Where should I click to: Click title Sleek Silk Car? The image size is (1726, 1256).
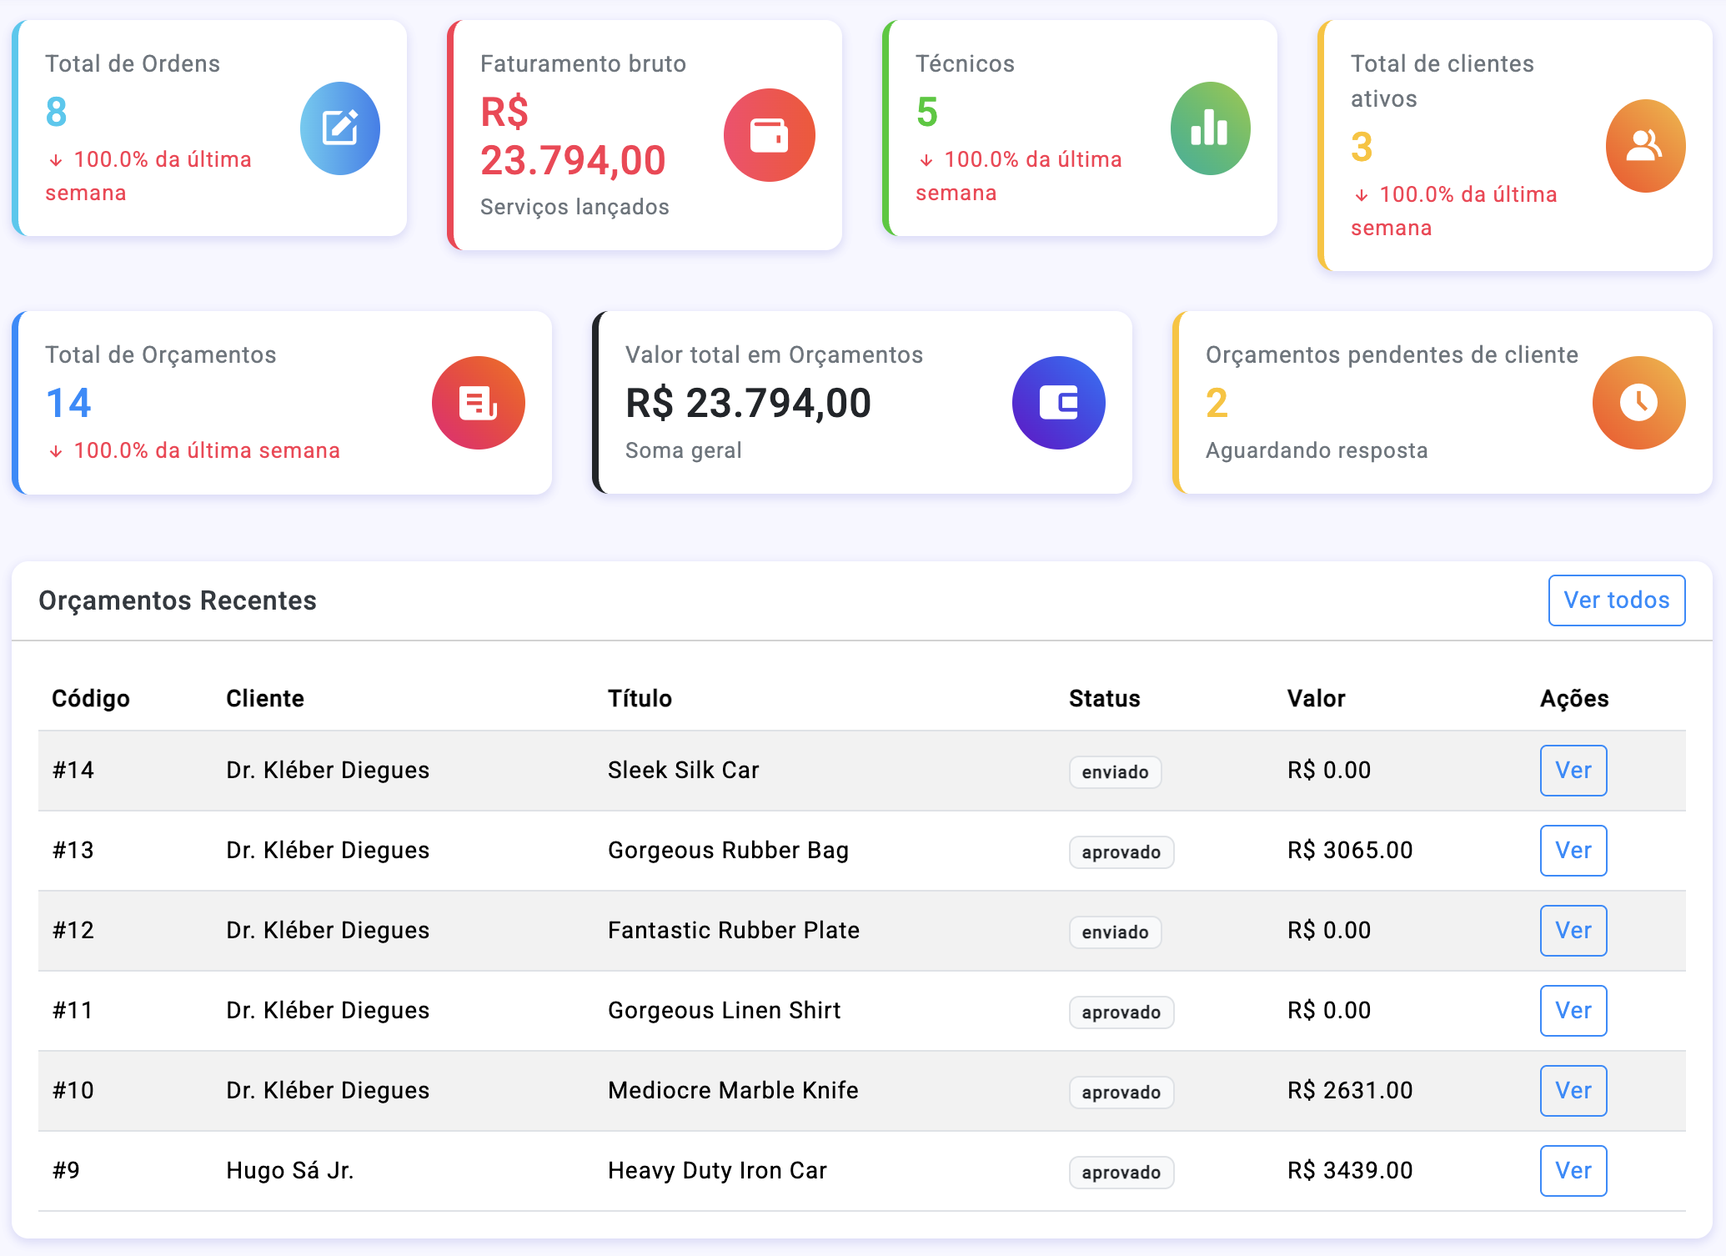pyautogui.click(x=683, y=770)
